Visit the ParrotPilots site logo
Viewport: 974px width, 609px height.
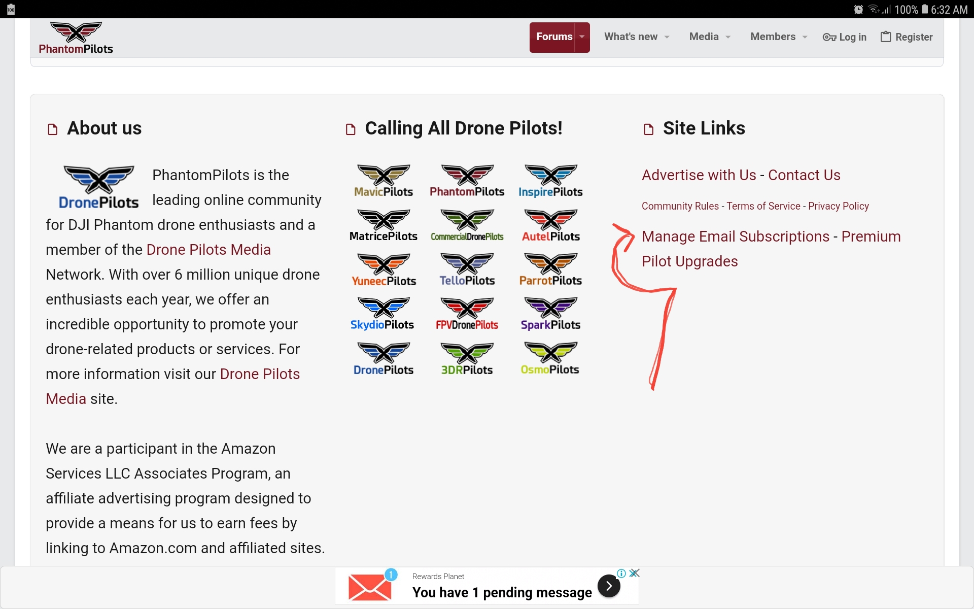coord(550,270)
